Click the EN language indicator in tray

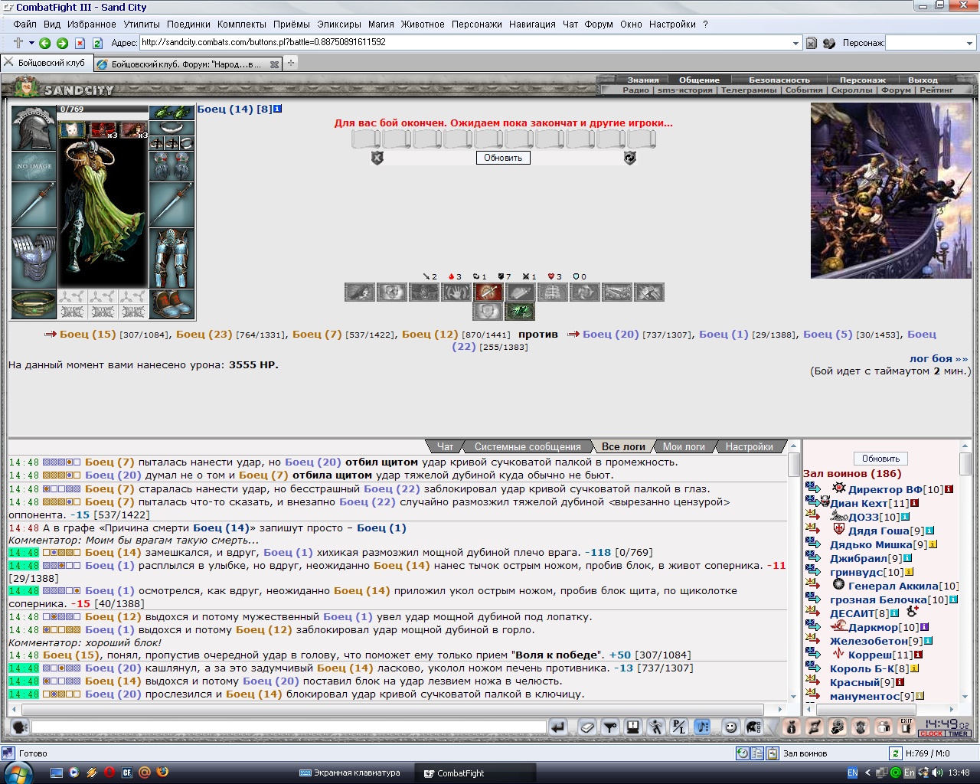click(x=852, y=773)
